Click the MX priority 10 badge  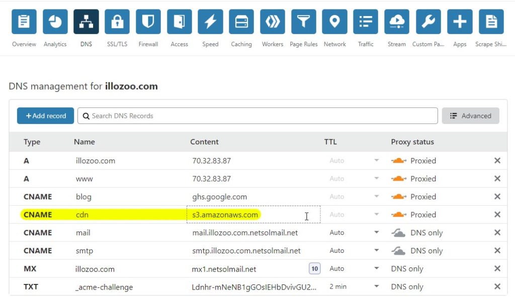(314, 268)
